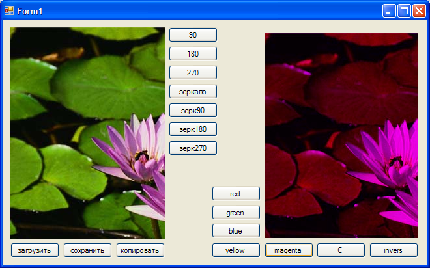Image resolution: width=430 pixels, height=268 pixels.
Task: Apply the зерк180 transformation
Action: coord(193,129)
